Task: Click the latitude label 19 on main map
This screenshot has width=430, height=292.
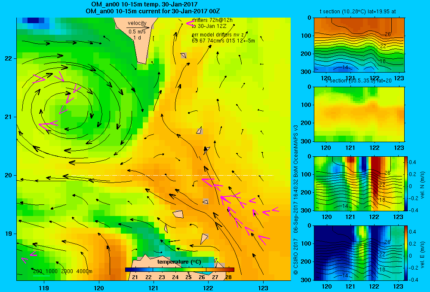Action: pyautogui.click(x=8, y=234)
